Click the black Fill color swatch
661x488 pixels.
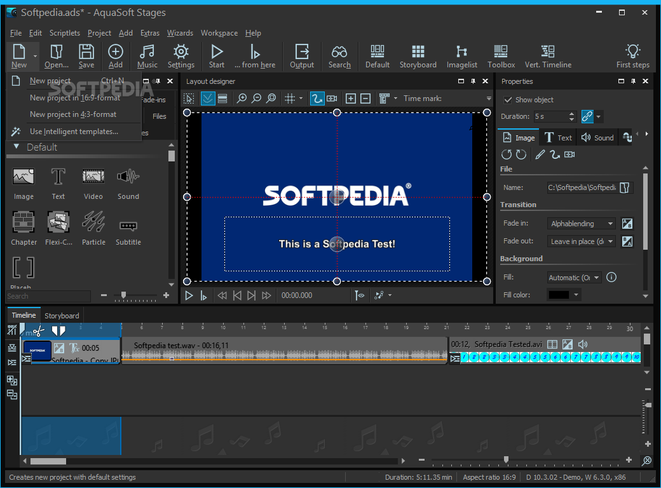[559, 295]
